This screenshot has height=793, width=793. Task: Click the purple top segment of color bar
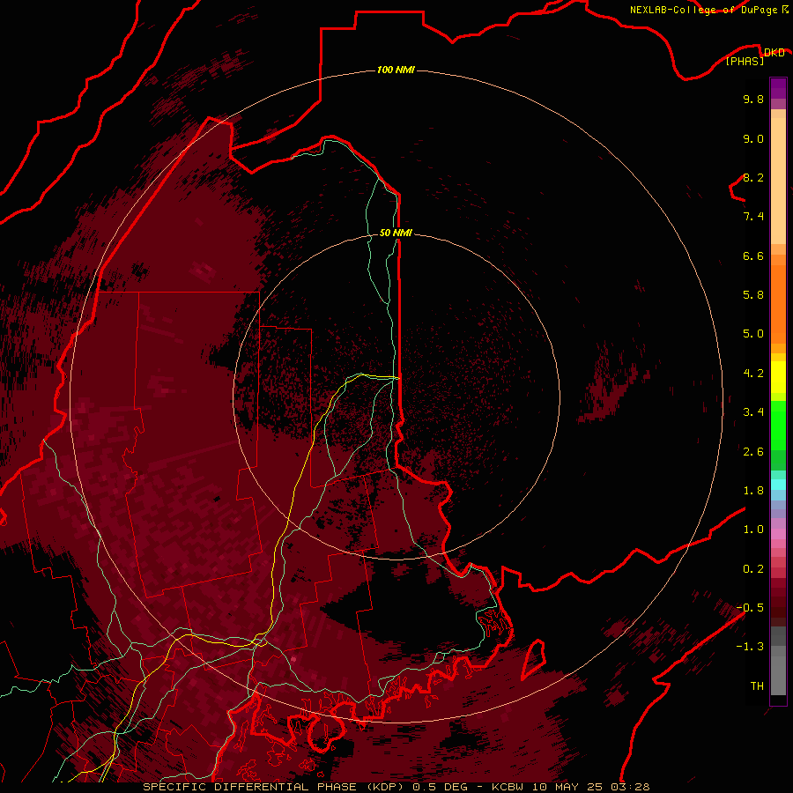pos(778,88)
